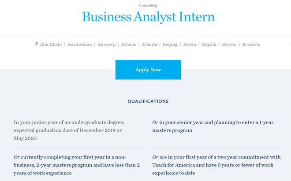Pick the Atlanta office location
291x181 pixels.
(149, 44)
